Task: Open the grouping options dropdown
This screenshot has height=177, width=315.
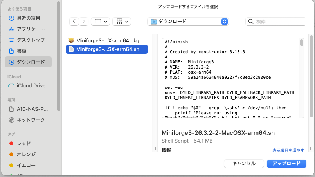Action: pos(122,21)
